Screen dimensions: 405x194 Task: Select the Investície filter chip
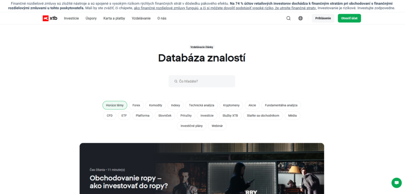tap(207, 116)
